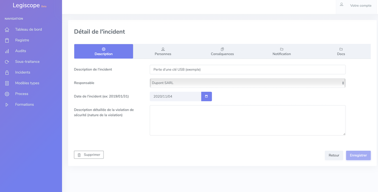378x192 pixels.
Task: Click the Retour button
Action: [x=334, y=155]
